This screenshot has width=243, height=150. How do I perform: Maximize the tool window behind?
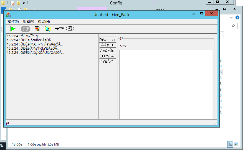tap(225, 9)
